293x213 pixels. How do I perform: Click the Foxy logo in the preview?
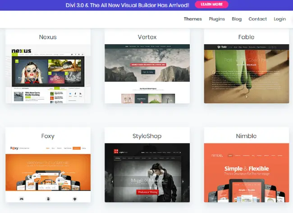[14, 148]
